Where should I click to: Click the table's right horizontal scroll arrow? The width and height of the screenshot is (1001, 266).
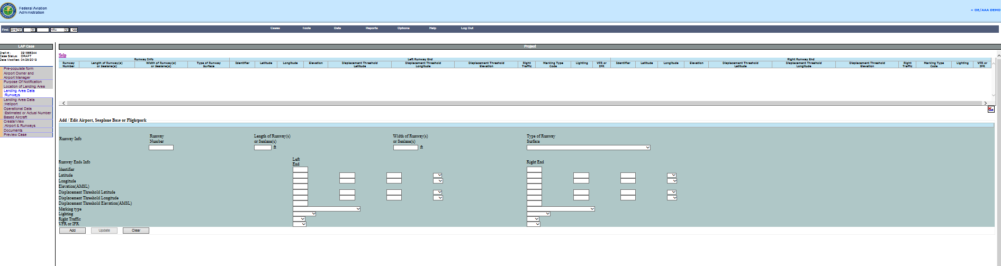pos(985,103)
